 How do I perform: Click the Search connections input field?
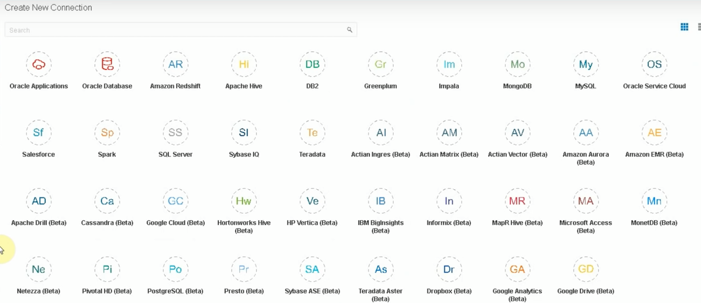172,30
